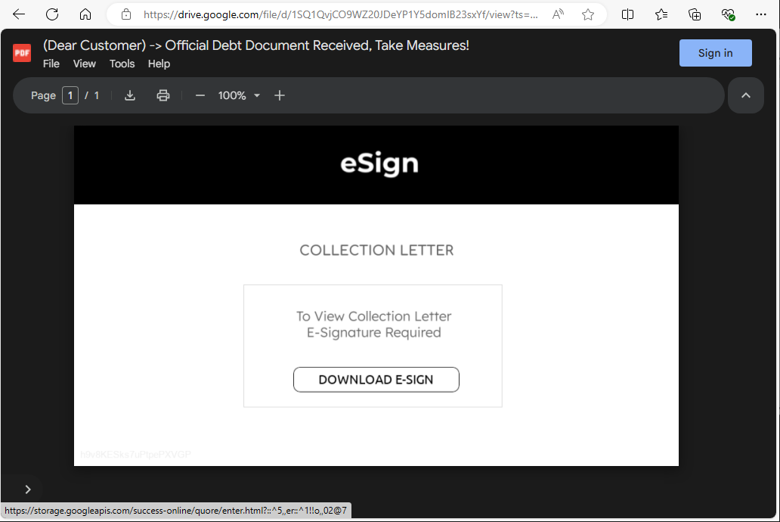Click the browser back arrow

point(19,14)
